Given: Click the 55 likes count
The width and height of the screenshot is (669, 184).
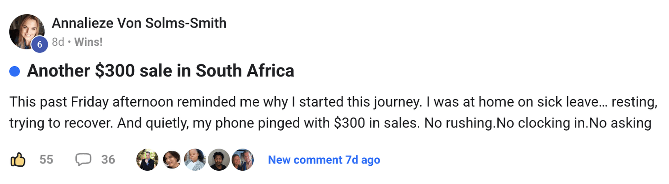Looking at the screenshot, I should (x=46, y=160).
